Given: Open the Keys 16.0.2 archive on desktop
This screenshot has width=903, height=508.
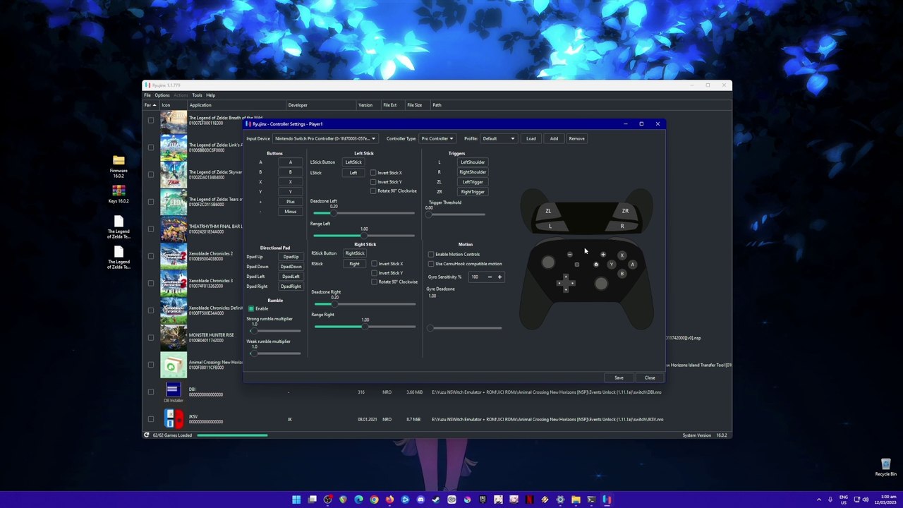Looking at the screenshot, I should pyautogui.click(x=119, y=194).
